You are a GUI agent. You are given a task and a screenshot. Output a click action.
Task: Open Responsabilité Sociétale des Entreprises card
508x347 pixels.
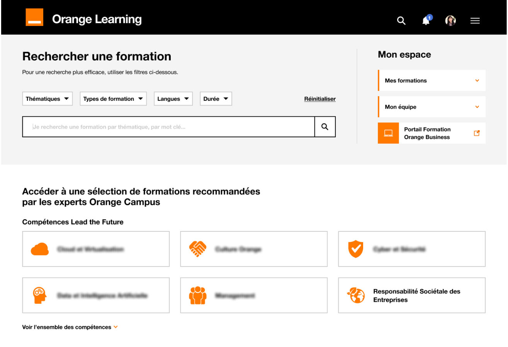412,295
